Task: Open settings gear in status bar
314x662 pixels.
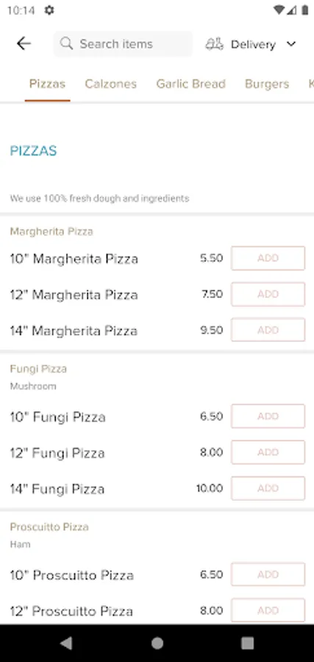Action: tap(49, 10)
